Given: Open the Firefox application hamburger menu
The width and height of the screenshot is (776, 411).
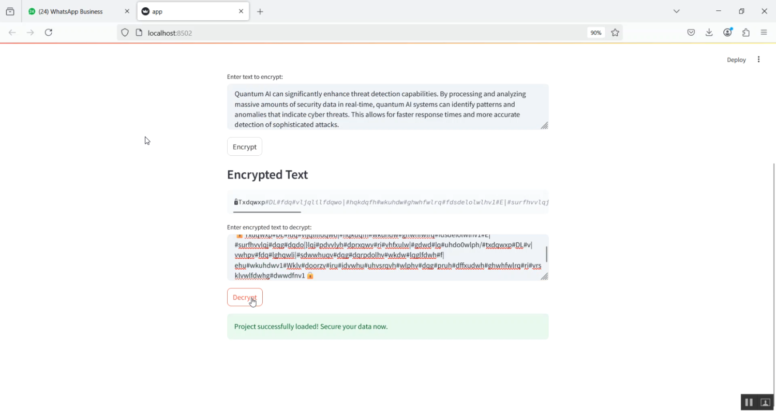Looking at the screenshot, I should click(764, 33).
